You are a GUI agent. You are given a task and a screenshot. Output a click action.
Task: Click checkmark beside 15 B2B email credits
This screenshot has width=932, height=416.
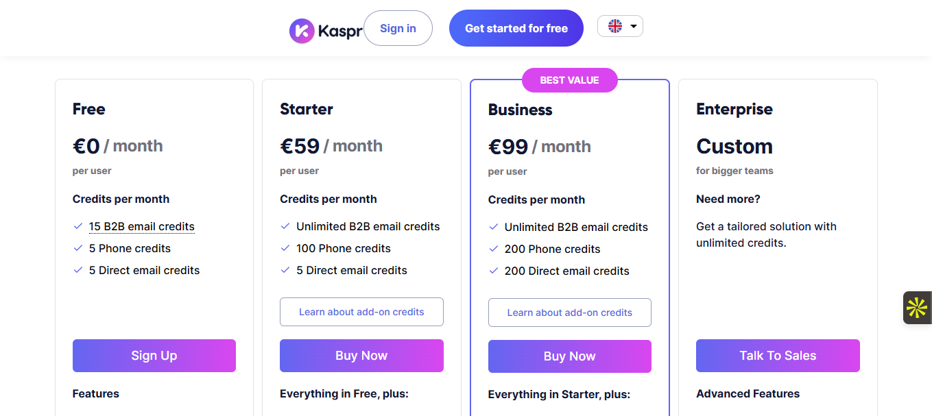pyautogui.click(x=77, y=226)
